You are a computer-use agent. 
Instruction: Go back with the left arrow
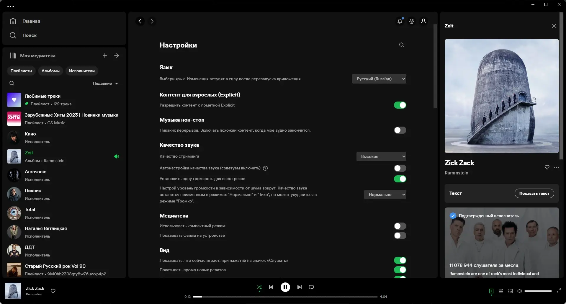point(140,21)
